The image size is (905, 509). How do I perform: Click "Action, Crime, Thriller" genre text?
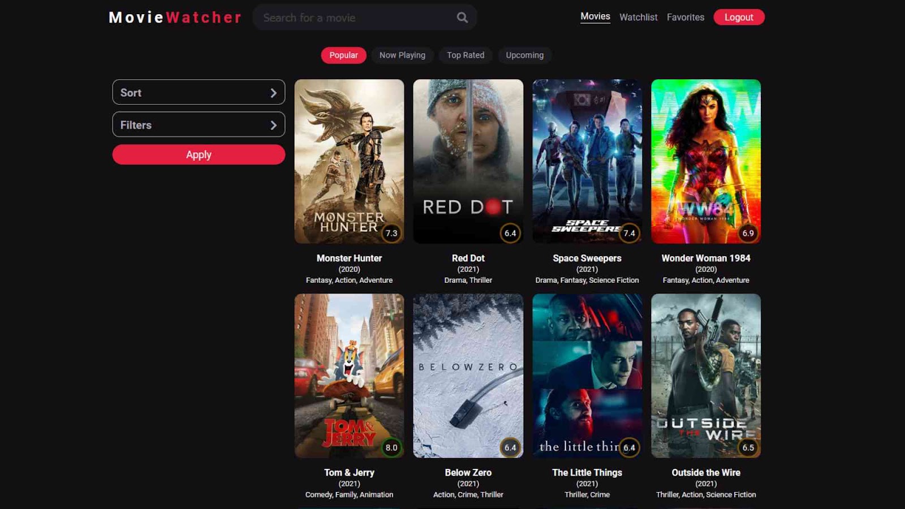[x=468, y=494]
